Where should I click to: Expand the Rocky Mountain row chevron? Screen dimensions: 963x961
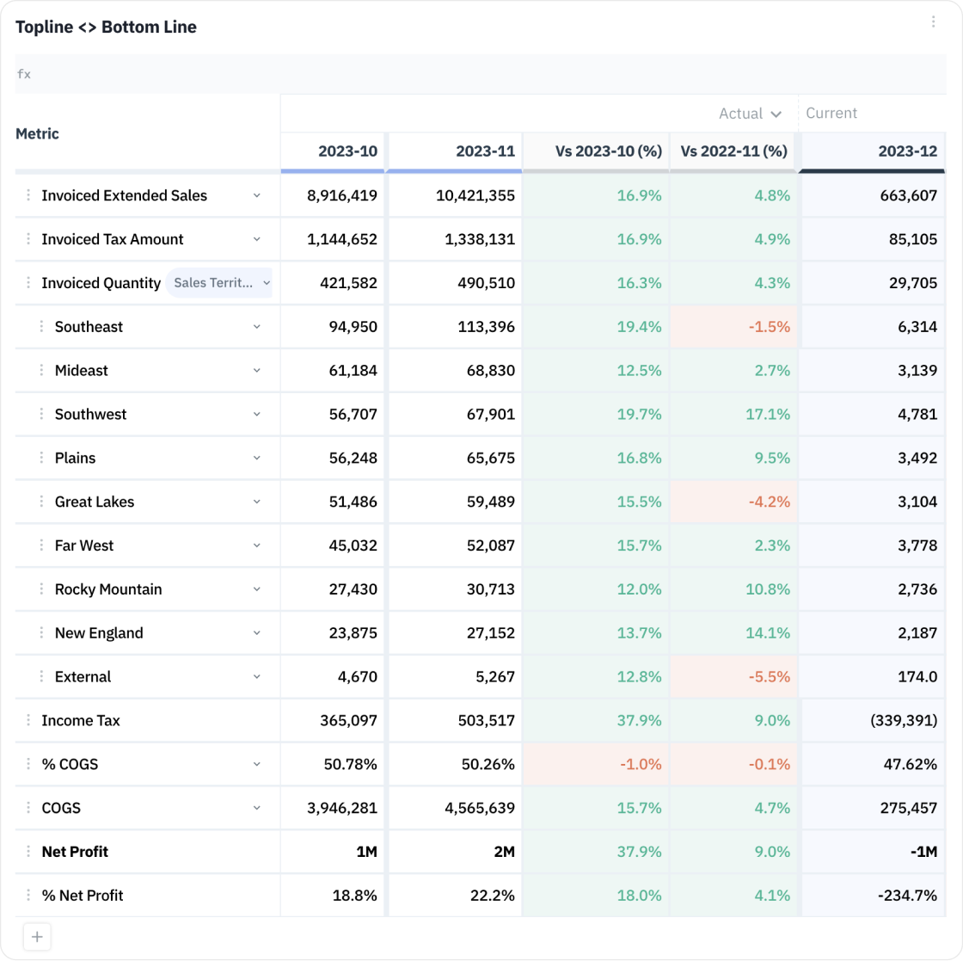coord(257,588)
